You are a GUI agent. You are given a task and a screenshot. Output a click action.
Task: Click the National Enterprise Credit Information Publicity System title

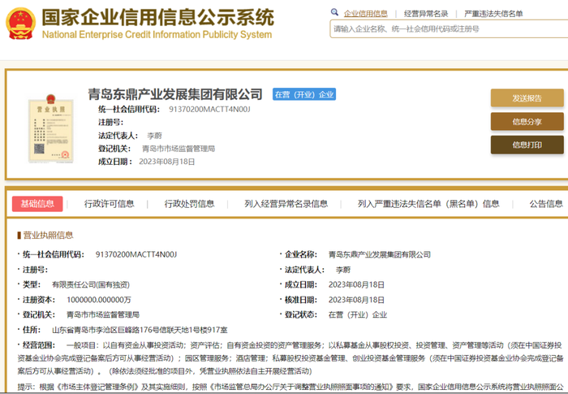157,35
